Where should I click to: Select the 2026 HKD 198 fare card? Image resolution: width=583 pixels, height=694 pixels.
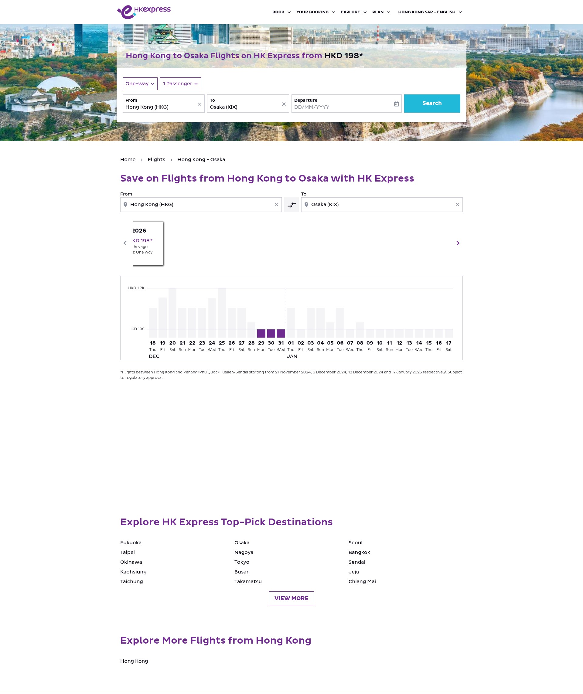(148, 243)
